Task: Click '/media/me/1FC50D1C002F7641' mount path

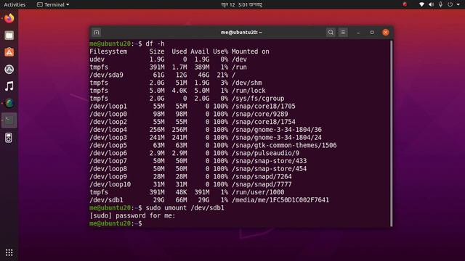Action: tap(280, 200)
